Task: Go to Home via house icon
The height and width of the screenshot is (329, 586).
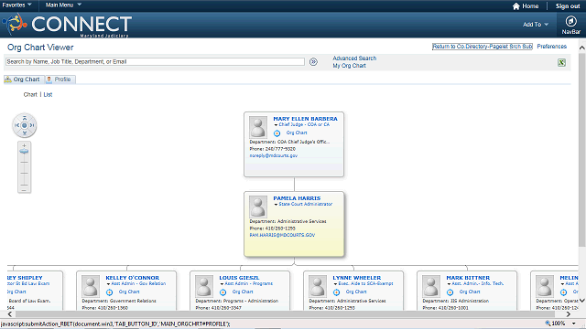Action: tap(516, 6)
